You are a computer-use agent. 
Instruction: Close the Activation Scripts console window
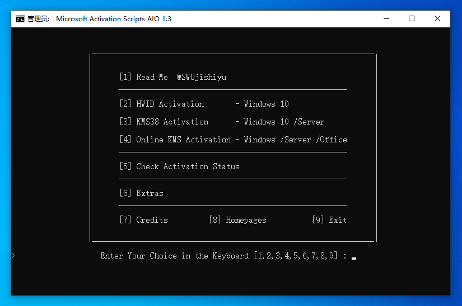pos(437,19)
